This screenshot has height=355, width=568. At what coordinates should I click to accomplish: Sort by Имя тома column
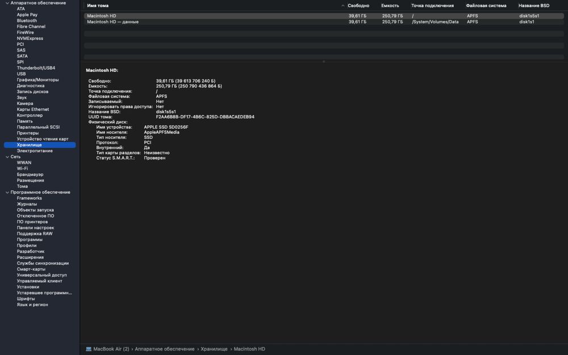pyautogui.click(x=98, y=6)
